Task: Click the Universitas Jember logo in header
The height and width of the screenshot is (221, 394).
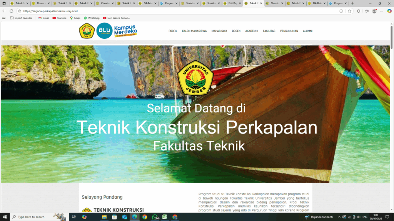Action: pyautogui.click(x=87, y=31)
